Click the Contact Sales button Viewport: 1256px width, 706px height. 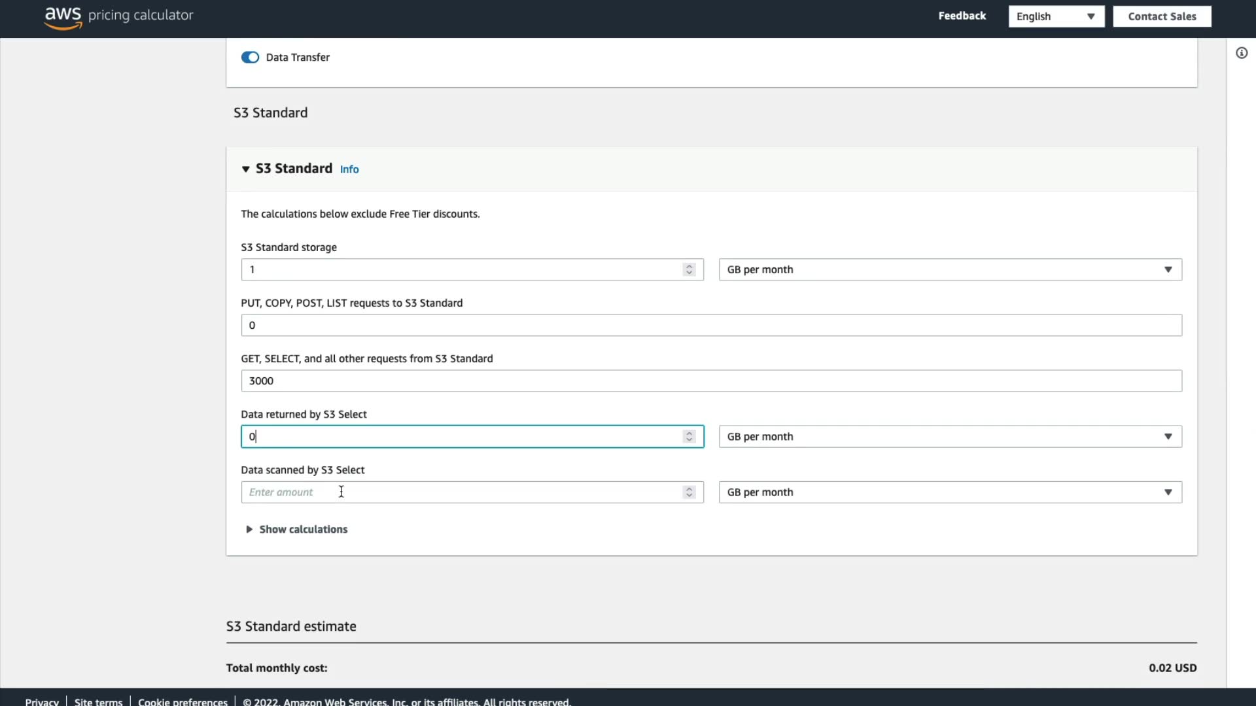pyautogui.click(x=1161, y=16)
